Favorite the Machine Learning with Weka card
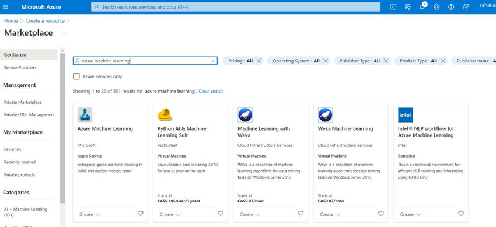This screenshot has height=227, width=496. 301,214
